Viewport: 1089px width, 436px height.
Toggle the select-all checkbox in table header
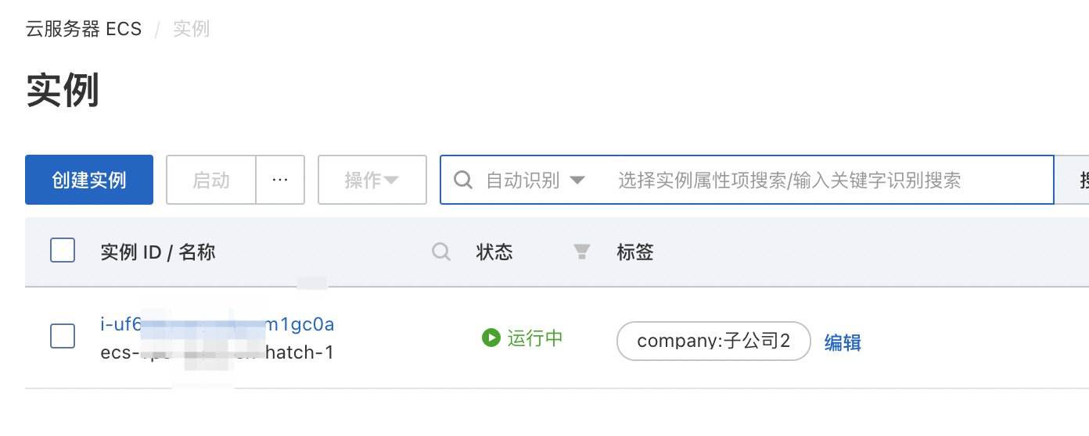pos(63,251)
